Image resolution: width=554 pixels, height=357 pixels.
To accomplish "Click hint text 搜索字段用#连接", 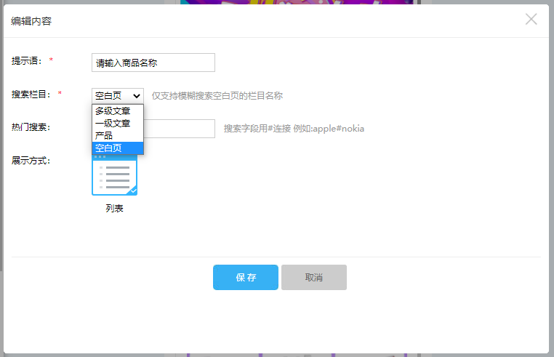I will click(257, 129).
